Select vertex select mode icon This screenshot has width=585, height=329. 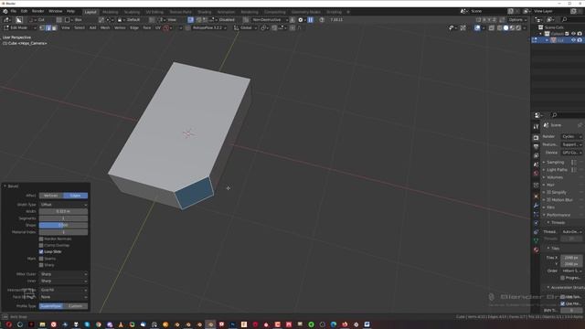tap(42, 28)
